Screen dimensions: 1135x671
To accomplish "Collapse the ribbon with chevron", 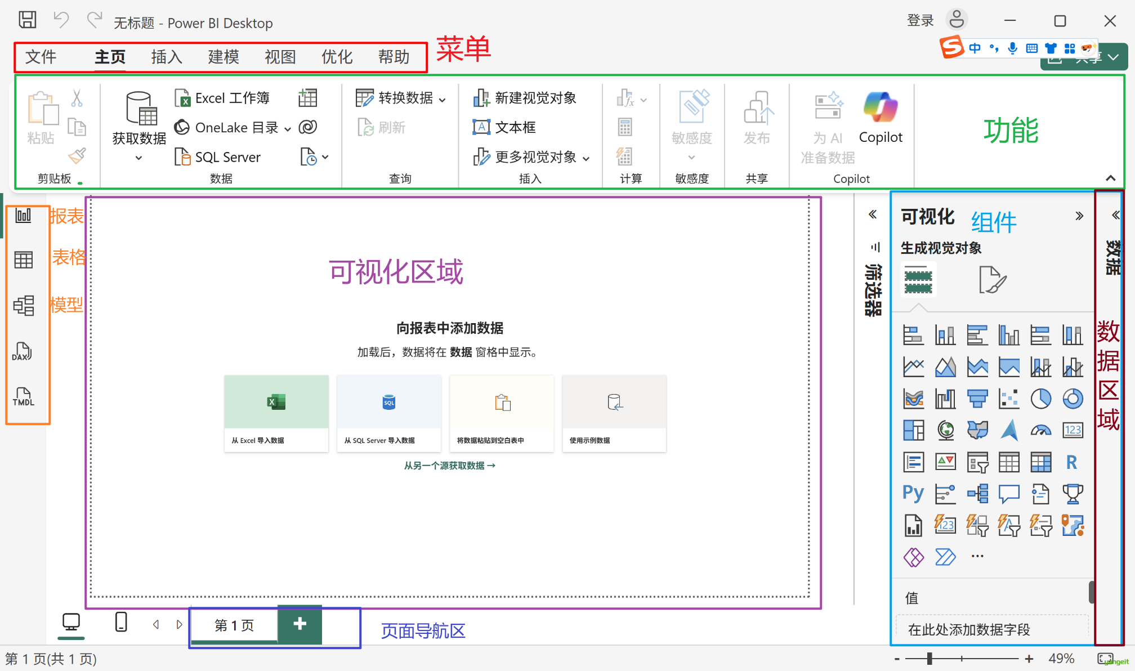I will pos(1110,178).
